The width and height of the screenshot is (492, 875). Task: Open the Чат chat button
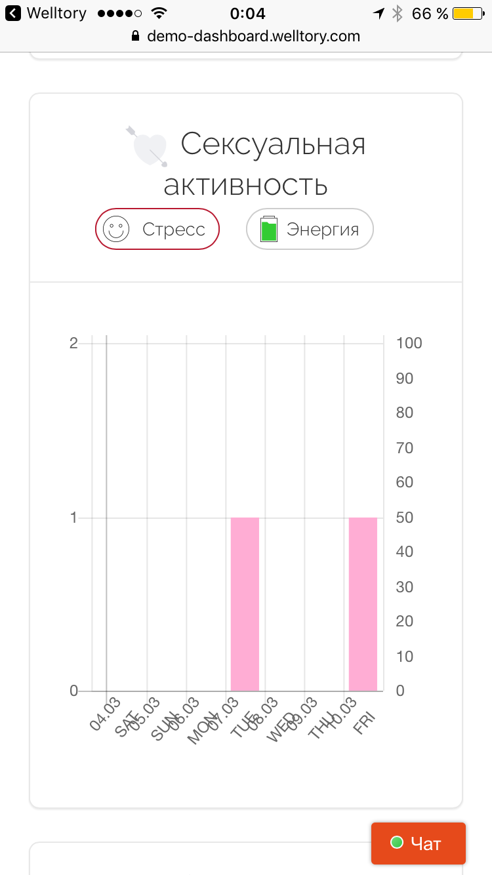pyautogui.click(x=419, y=844)
